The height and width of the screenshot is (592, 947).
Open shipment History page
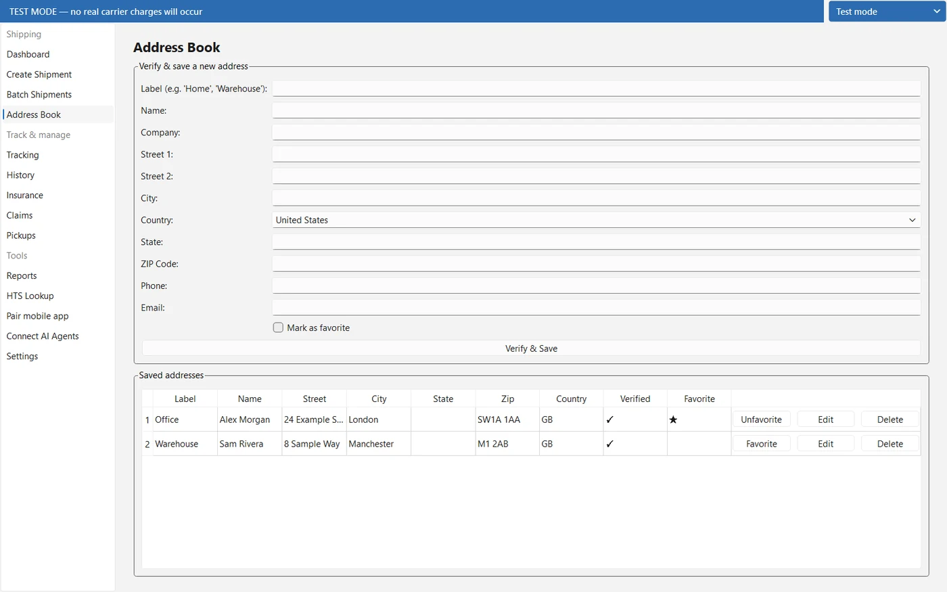pos(57,175)
